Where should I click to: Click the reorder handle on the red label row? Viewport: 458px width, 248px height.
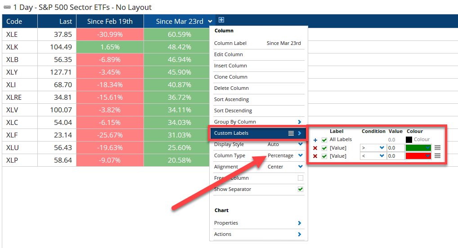(437, 156)
